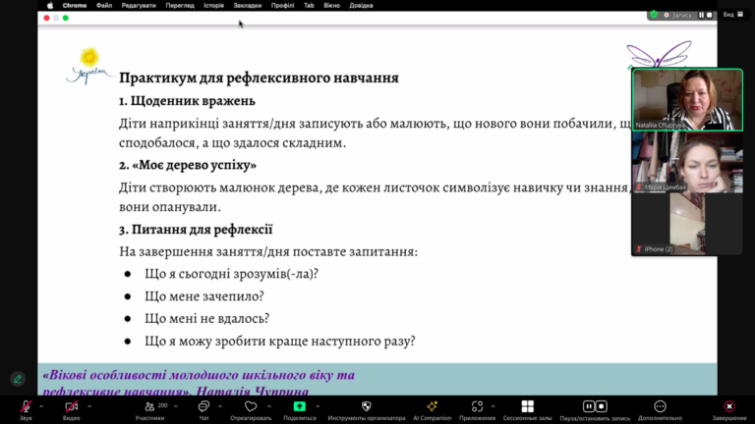
Task: Open the Чат chat panel
Action: [204, 406]
